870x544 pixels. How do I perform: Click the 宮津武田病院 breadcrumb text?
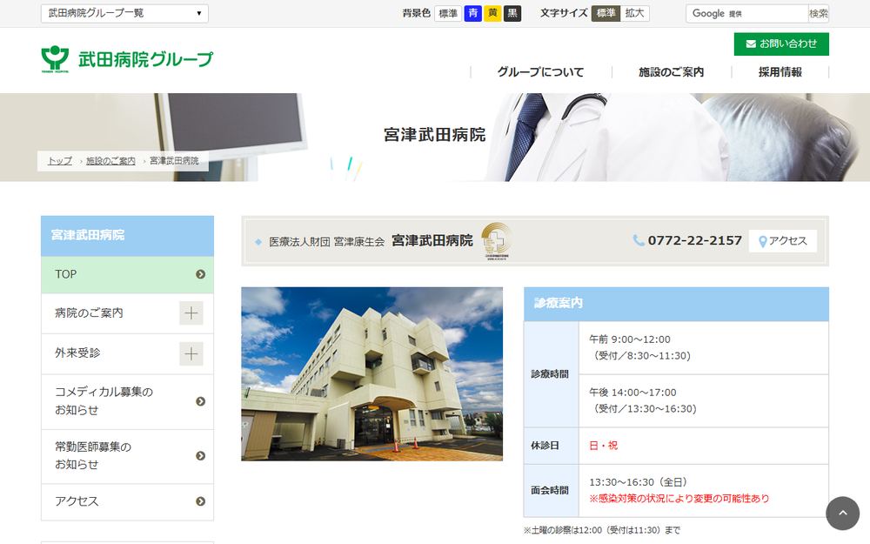[174, 161]
